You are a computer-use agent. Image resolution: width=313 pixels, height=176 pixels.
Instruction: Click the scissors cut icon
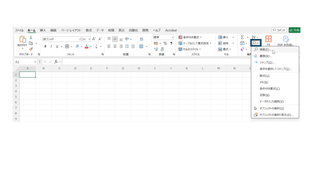31,38
